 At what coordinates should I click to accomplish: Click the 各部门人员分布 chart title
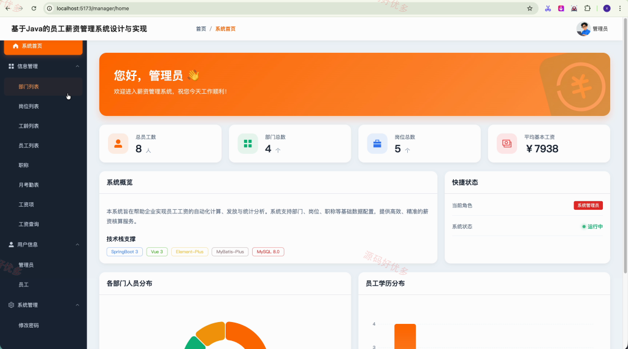coord(129,283)
